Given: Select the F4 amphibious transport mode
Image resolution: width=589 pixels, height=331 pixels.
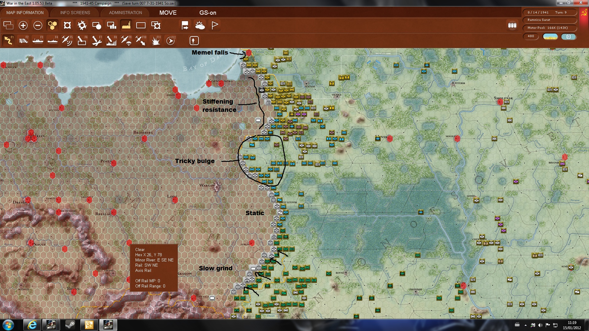Looking at the screenshot, I should pos(52,40).
